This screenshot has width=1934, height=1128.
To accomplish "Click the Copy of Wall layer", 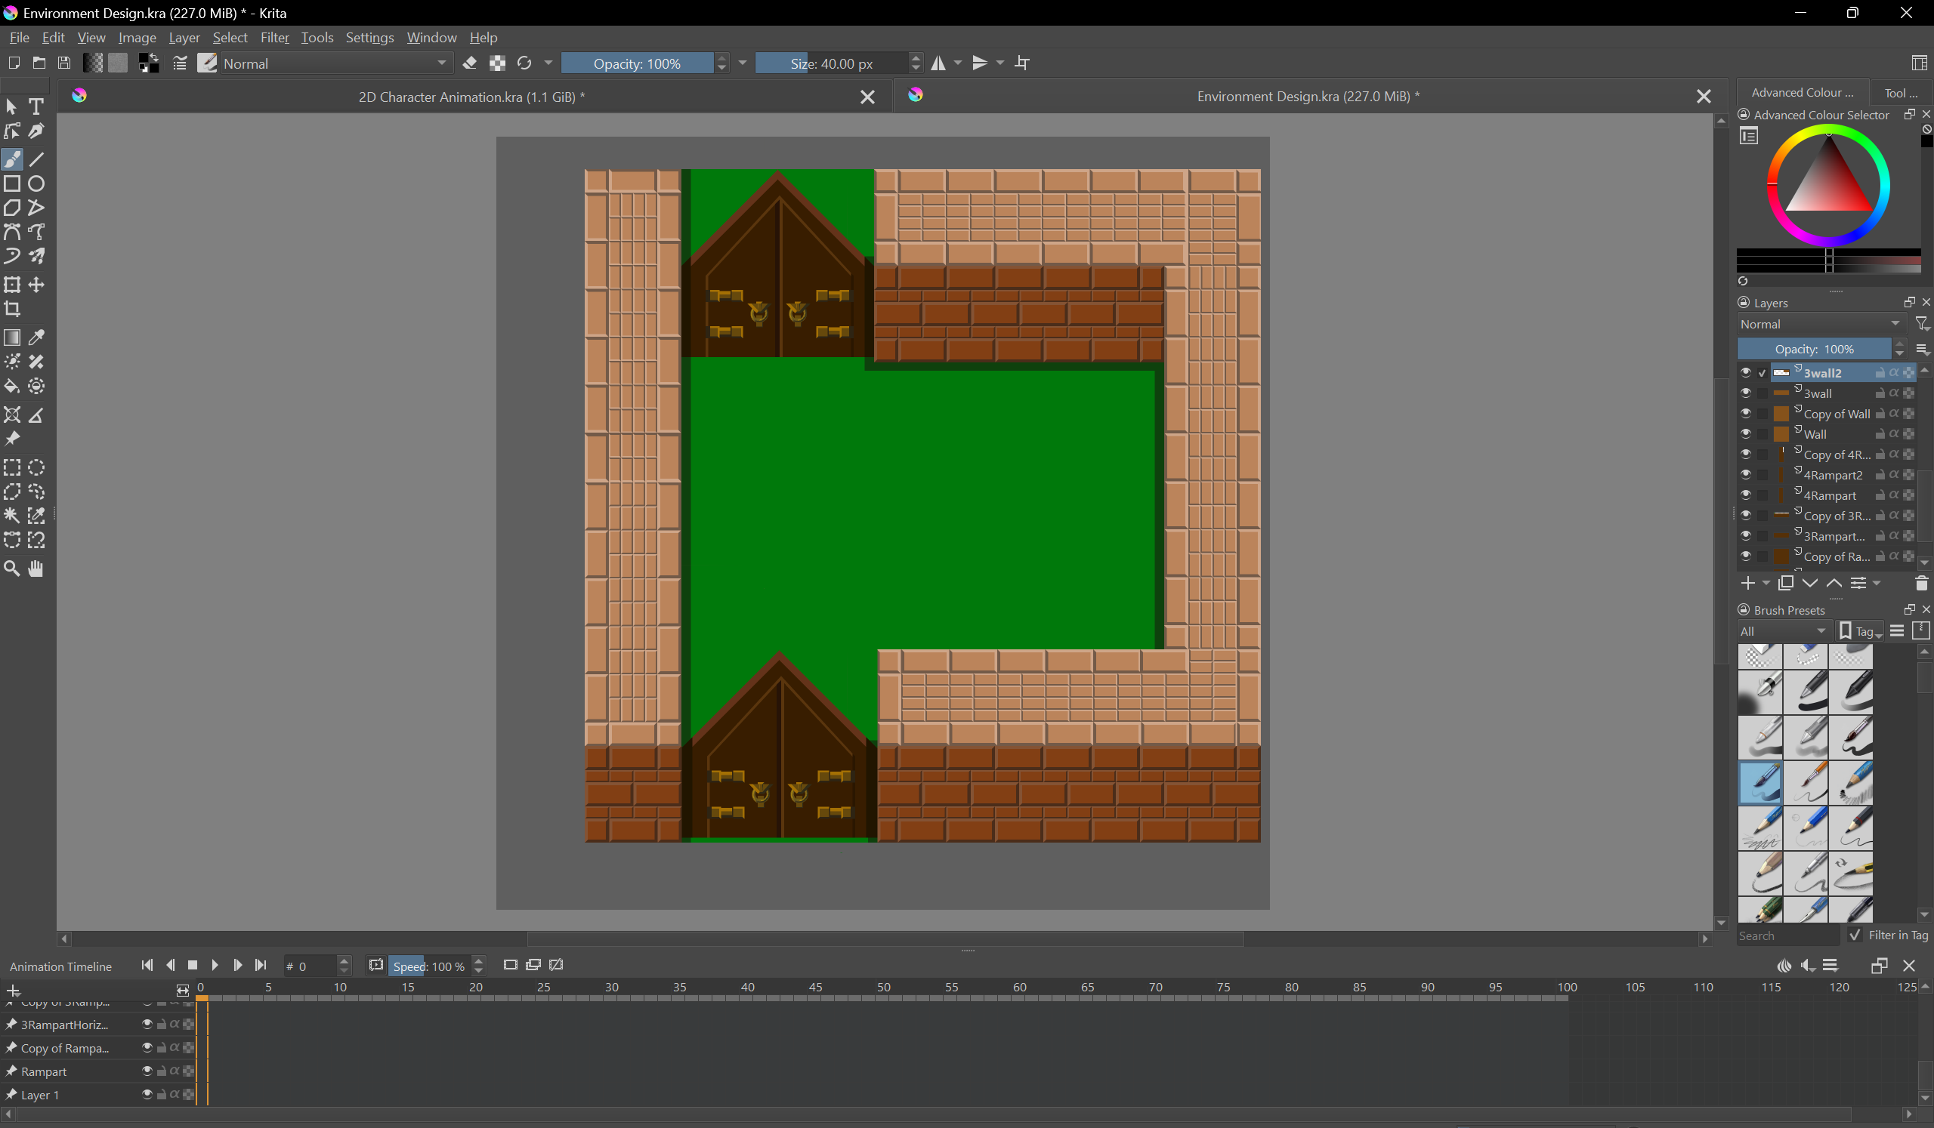I will (1836, 414).
